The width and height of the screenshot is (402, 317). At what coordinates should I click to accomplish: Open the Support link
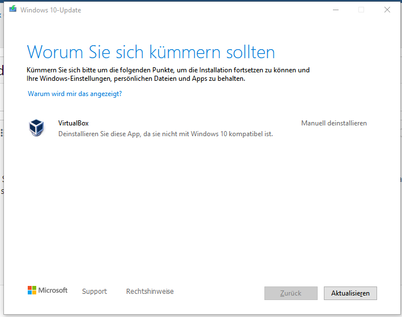pos(95,292)
